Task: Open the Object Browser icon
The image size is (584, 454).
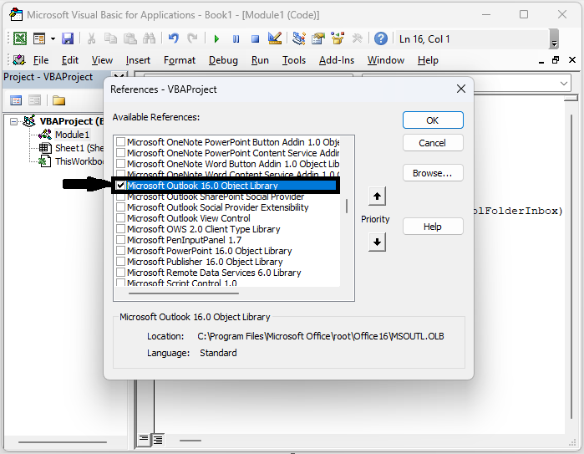Action: click(x=338, y=38)
